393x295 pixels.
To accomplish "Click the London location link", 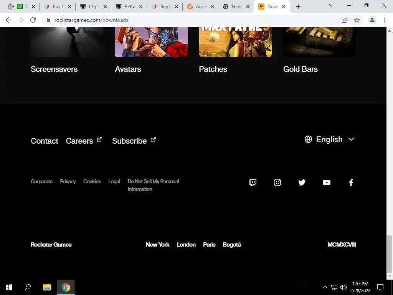I will point(186,245).
